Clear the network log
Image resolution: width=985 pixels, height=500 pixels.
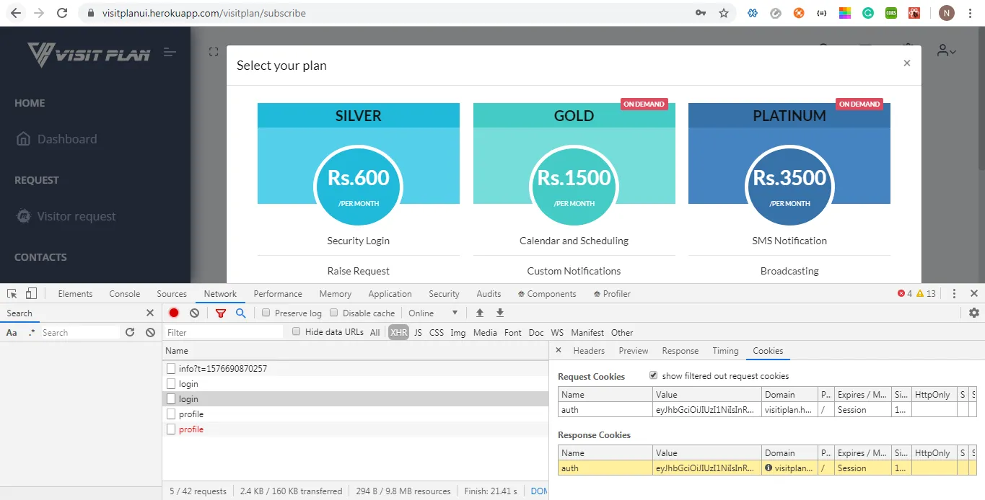(x=194, y=313)
